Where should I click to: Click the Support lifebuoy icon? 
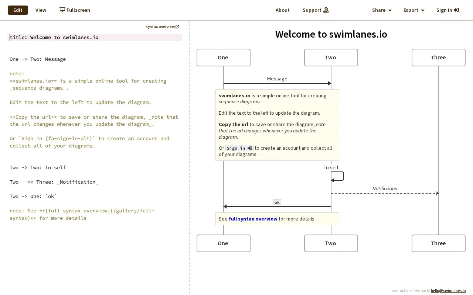(326, 10)
